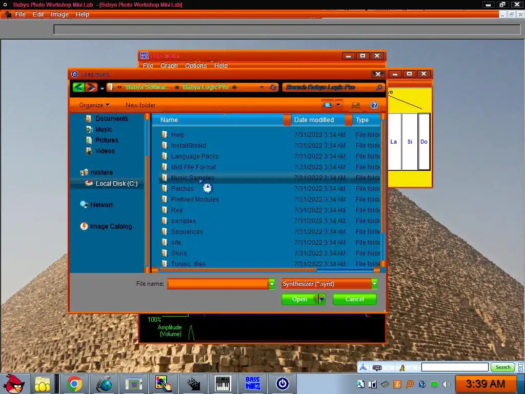
Task: Click the Open button
Action: tap(299, 299)
